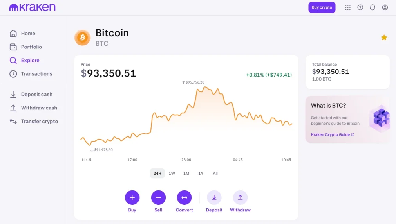Viewport: 396px width, 224px height.
Task: Open the help question mark icon
Action: (x=360, y=7)
